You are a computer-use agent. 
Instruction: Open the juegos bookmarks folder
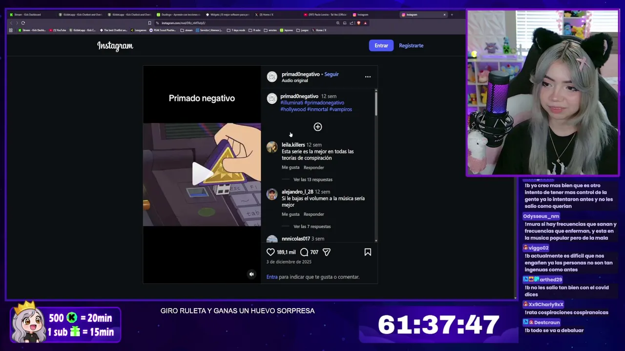coord(302,30)
